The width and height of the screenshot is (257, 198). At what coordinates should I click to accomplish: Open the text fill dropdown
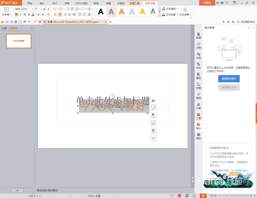click(170, 9)
